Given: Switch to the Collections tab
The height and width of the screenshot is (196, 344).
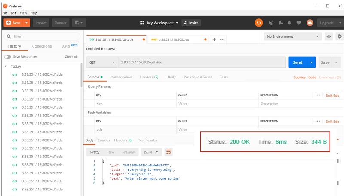Looking at the screenshot, I should pyautogui.click(x=42, y=46).
